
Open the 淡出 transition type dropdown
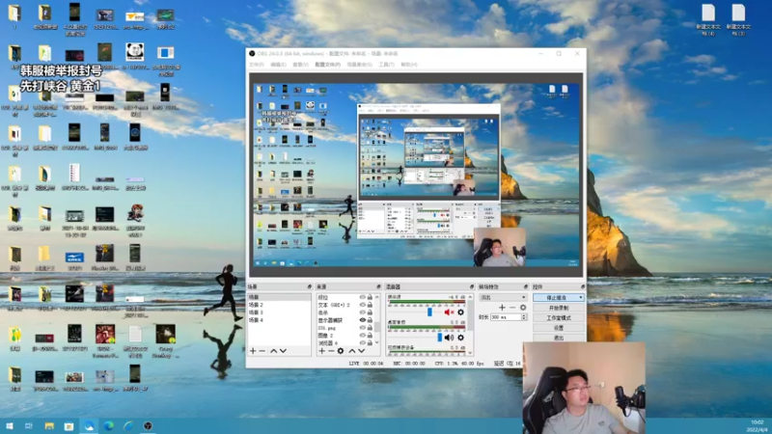point(503,297)
